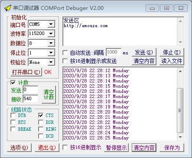Open the 校验位 None dropdown

[51, 62]
